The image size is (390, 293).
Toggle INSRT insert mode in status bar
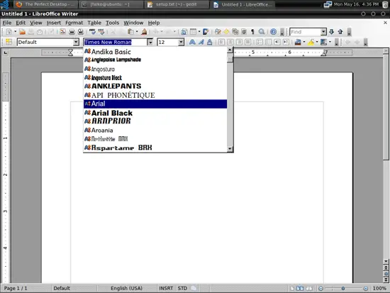tap(166, 288)
